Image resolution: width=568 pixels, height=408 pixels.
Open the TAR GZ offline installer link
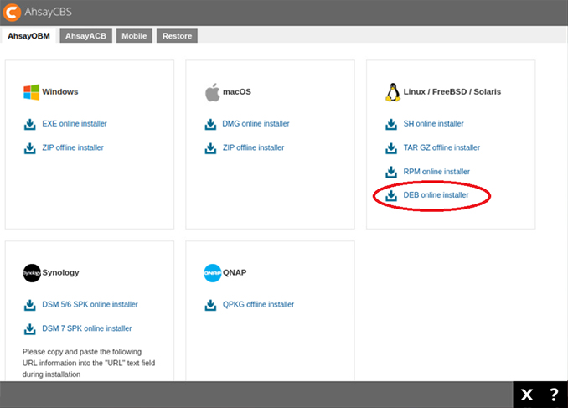(441, 147)
